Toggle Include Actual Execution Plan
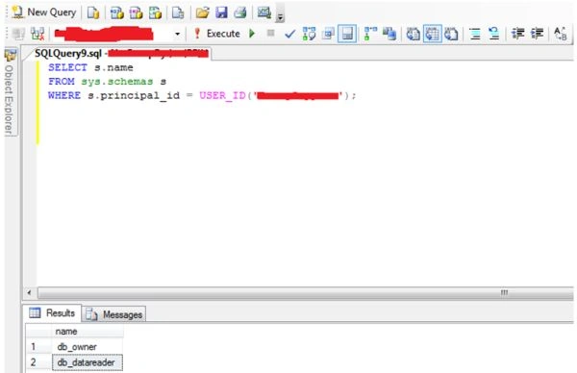The image size is (577, 373). 370,35
